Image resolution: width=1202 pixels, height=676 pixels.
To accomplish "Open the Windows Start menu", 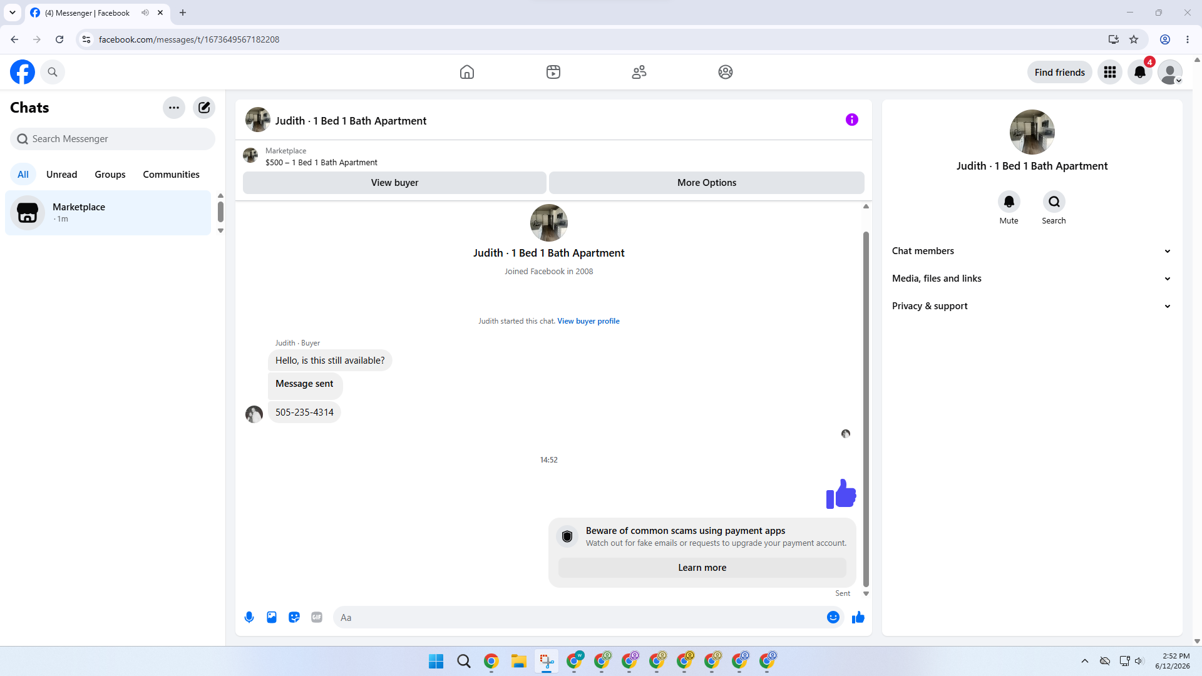I will [436, 661].
